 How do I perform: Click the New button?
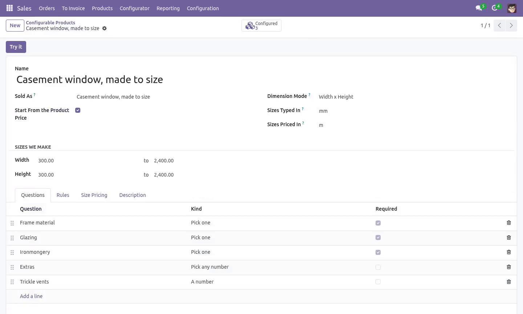(x=15, y=25)
